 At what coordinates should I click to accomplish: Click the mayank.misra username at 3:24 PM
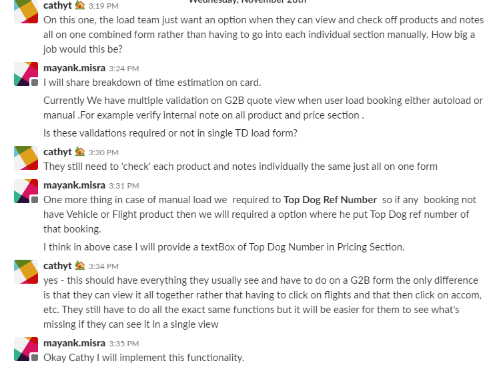tap(74, 68)
